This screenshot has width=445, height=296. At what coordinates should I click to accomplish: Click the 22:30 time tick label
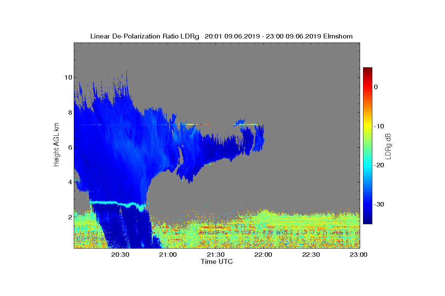pos(311,255)
